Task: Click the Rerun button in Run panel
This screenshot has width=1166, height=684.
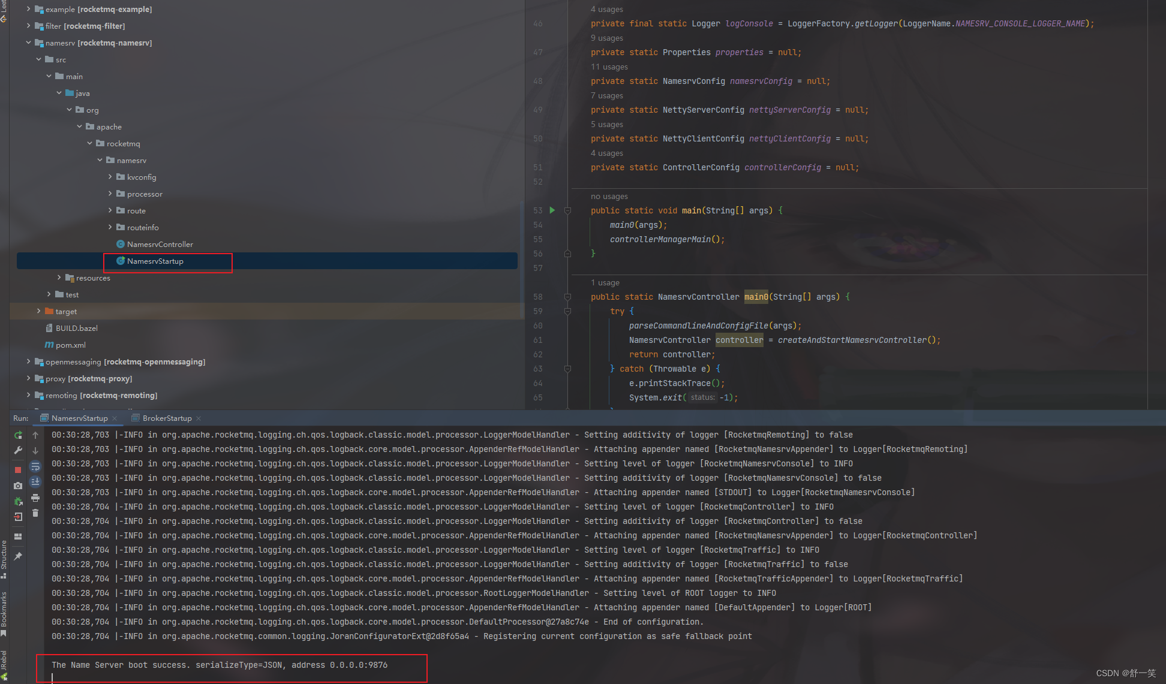Action: pos(18,435)
